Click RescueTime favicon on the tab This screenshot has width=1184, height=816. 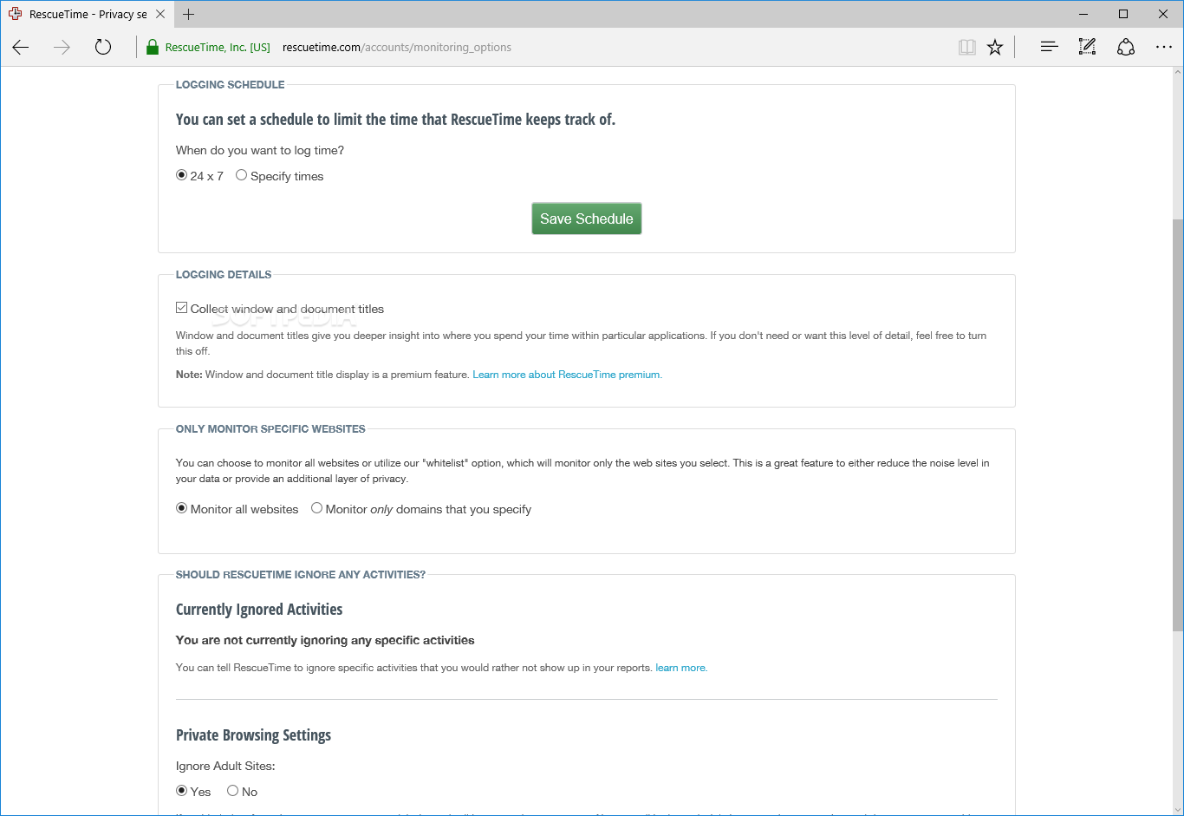(15, 14)
